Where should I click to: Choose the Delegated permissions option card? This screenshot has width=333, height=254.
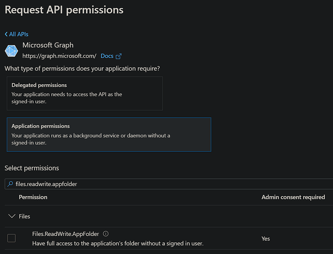pyautogui.click(x=84, y=93)
